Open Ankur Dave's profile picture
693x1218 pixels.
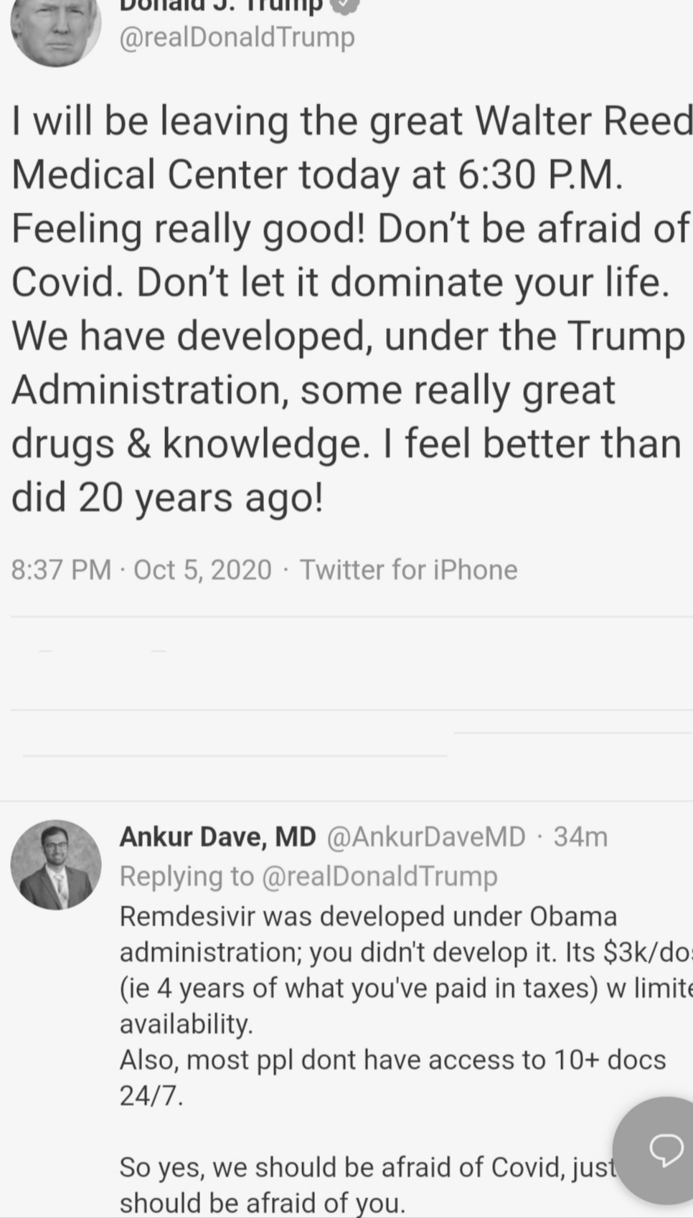(56, 864)
